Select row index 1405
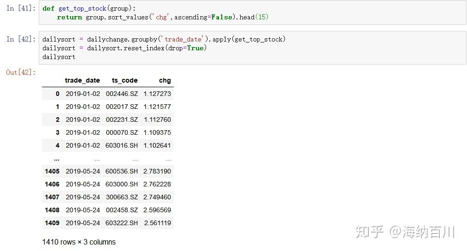The width and height of the screenshot is (467, 251). 52,171
